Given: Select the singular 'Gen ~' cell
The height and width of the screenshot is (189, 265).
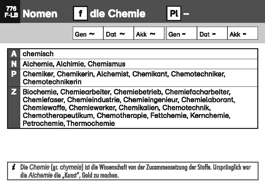Looking at the screenshot, I should pyautogui.click(x=88, y=33).
